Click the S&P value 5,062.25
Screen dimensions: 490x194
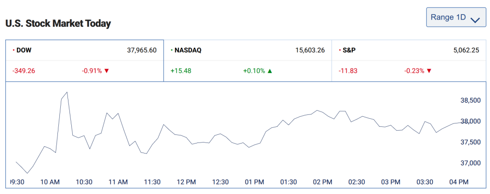click(466, 50)
